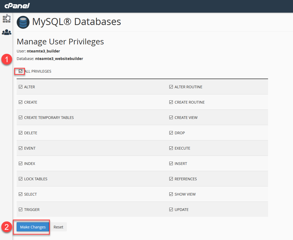The image size is (293, 240).
Task: Toggle the INDEX privilege checkbox
Action: point(21,164)
